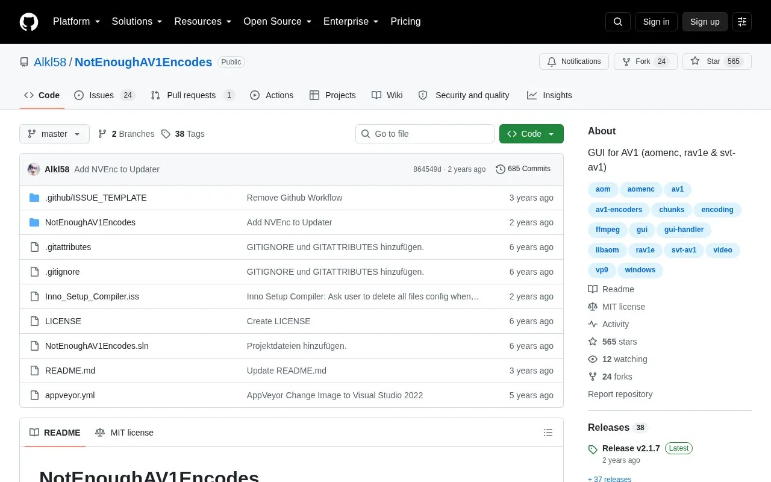This screenshot has width=771, height=482.
Task: Switch to the Issues tab
Action: 105,95
